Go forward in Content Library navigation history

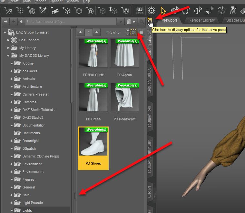tap(14, 21)
